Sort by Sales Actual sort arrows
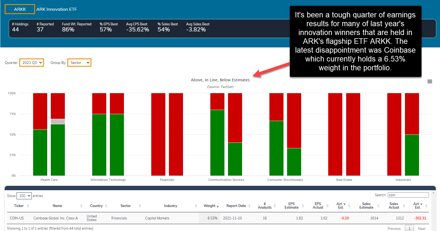This screenshot has width=440, height=231. tap(404, 206)
